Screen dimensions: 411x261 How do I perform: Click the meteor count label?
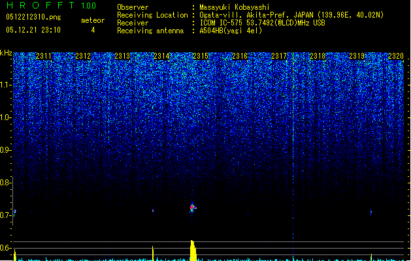(93, 20)
